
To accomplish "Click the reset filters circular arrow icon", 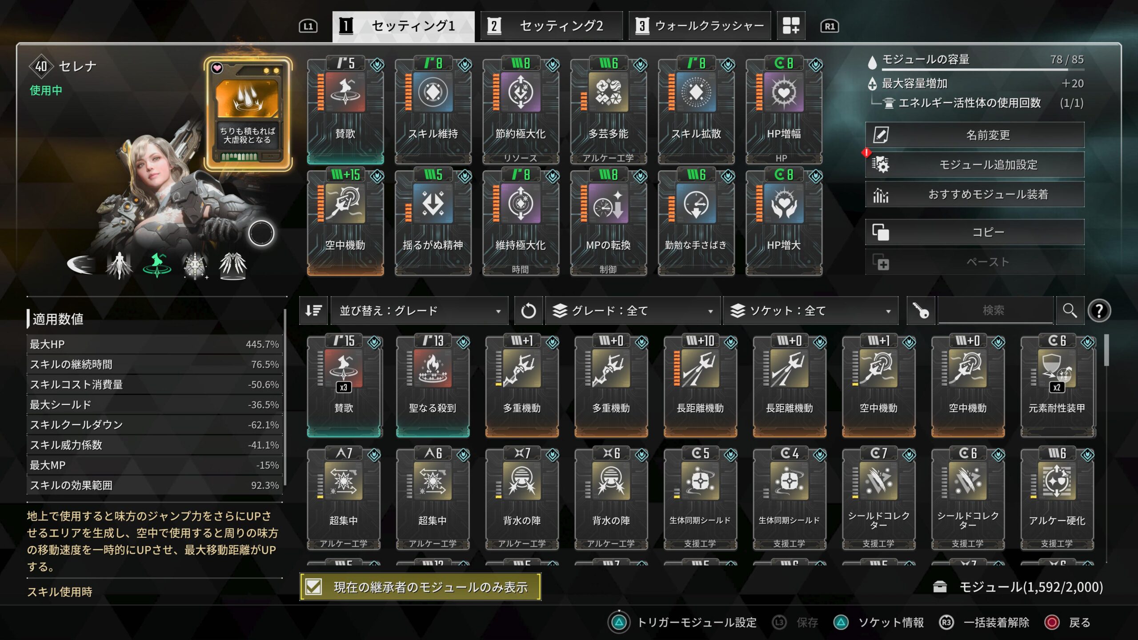I will [x=528, y=311].
